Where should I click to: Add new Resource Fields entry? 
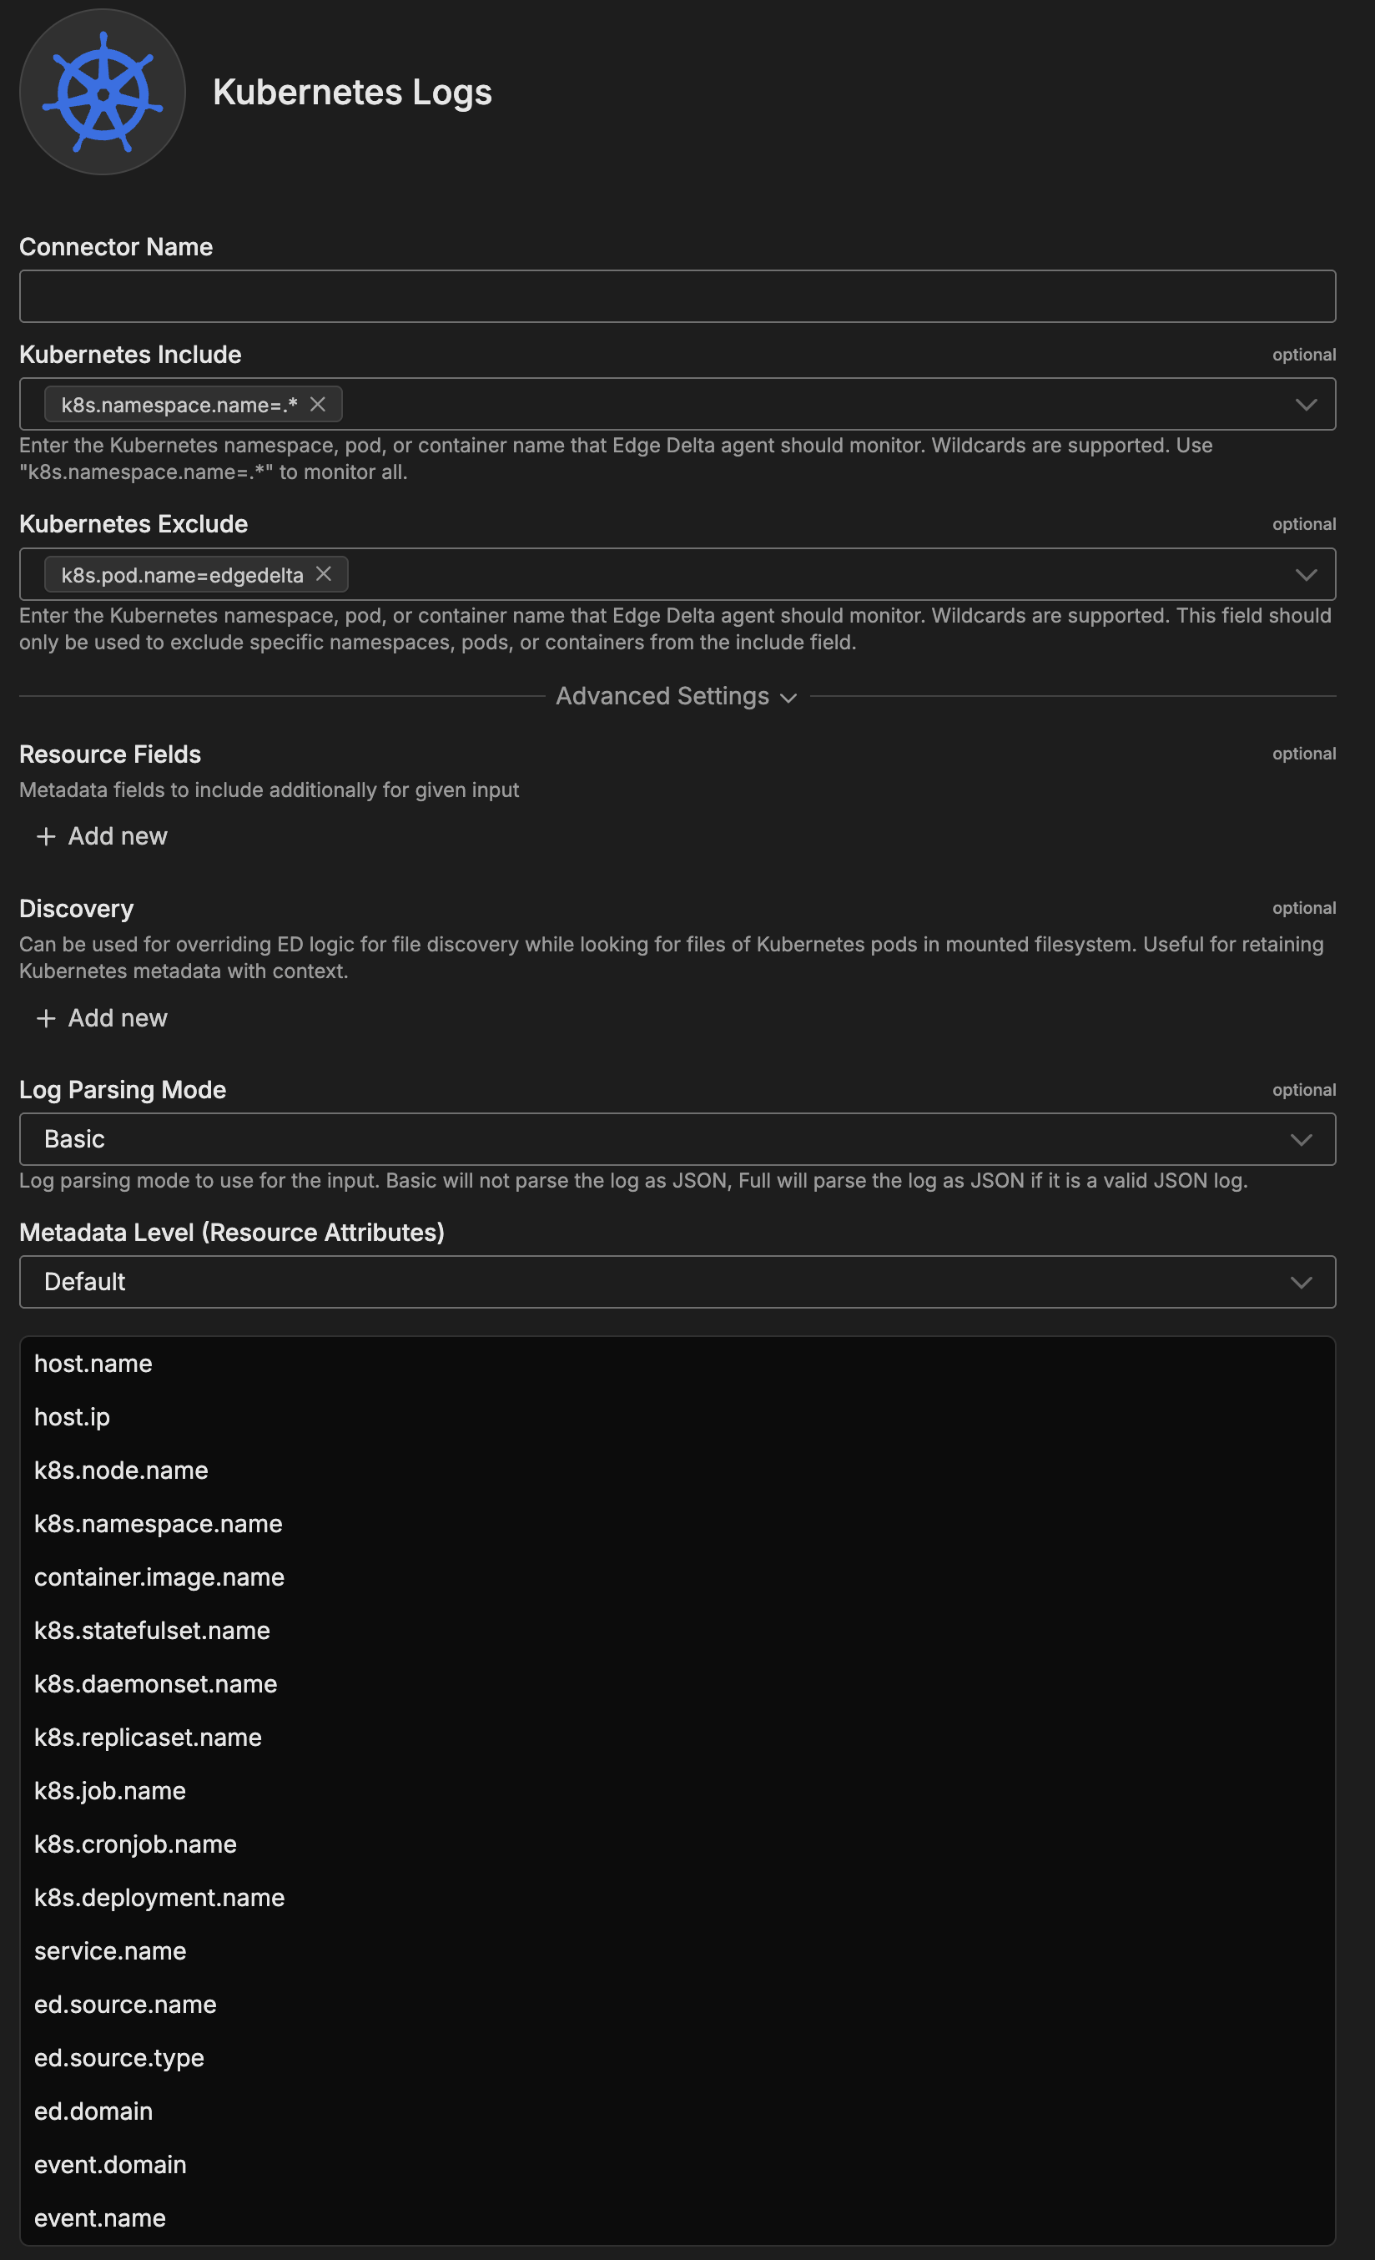pyautogui.click(x=118, y=836)
